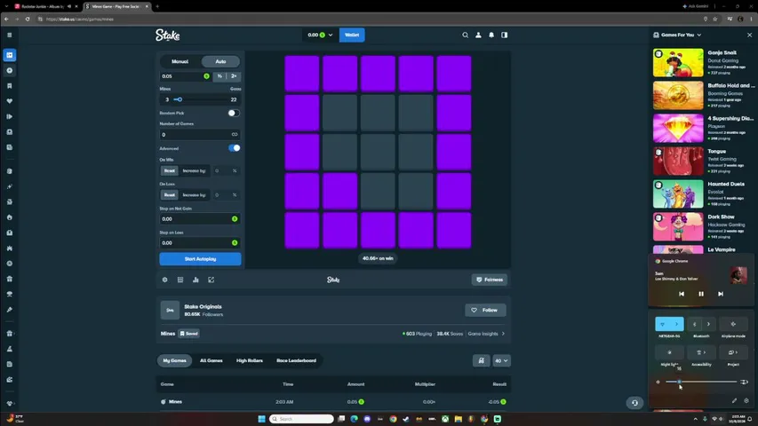Image resolution: width=758 pixels, height=426 pixels.
Task: Open the Wallet
Action: coord(352,35)
